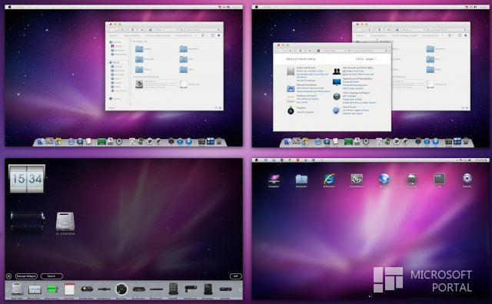The width and height of the screenshot is (492, 304).
Task: Collapse the Devices and drives group in lone Explorer window
Action: click(135, 77)
